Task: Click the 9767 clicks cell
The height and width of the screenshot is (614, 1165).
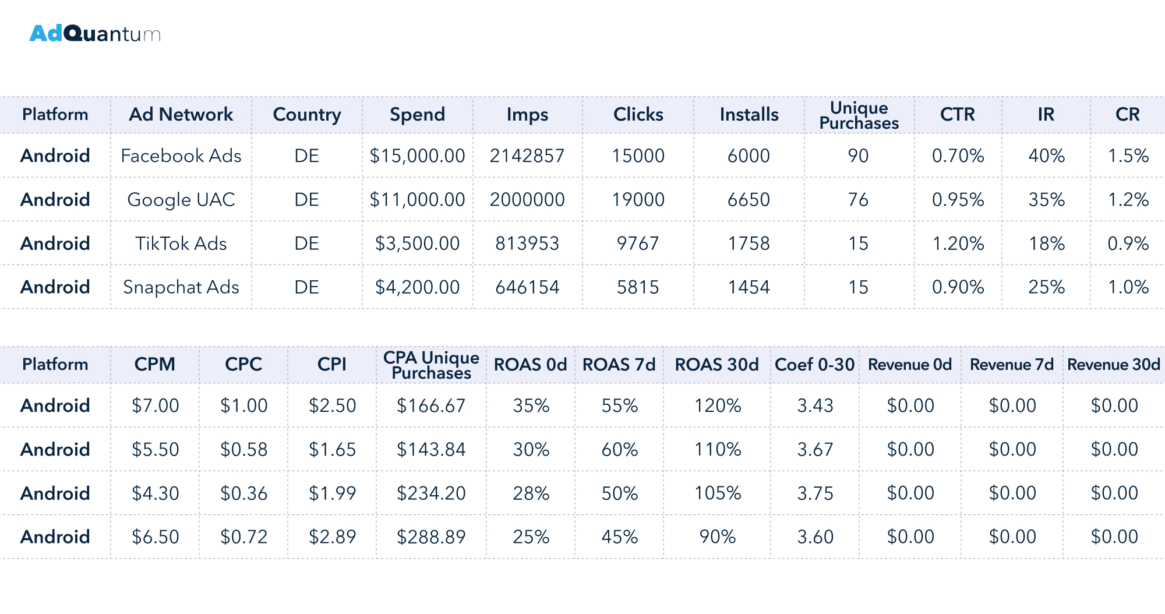Action: click(x=638, y=244)
